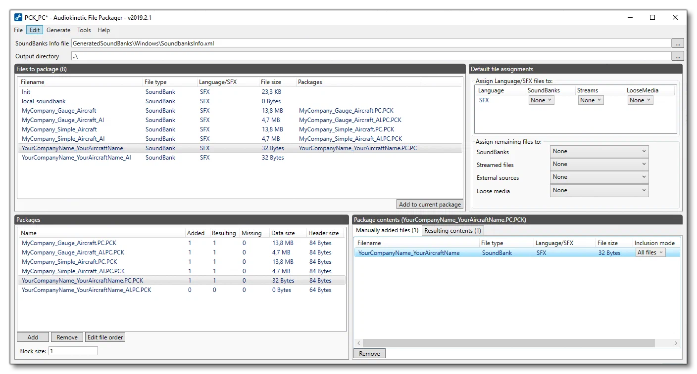Open SFX SoundBanks assignment dropdown

pos(541,100)
